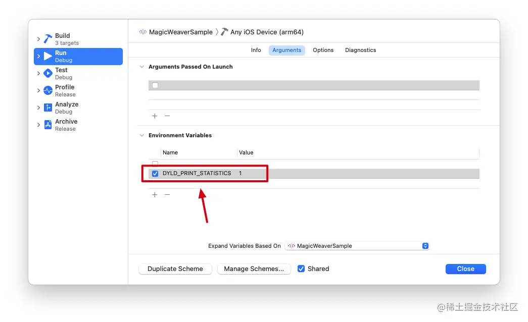Click Duplicate Scheme button
The image size is (528, 322).
click(x=175, y=269)
